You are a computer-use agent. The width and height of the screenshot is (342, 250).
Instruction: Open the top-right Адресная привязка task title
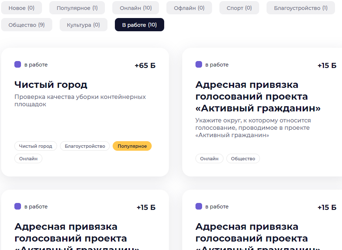tap(258, 96)
